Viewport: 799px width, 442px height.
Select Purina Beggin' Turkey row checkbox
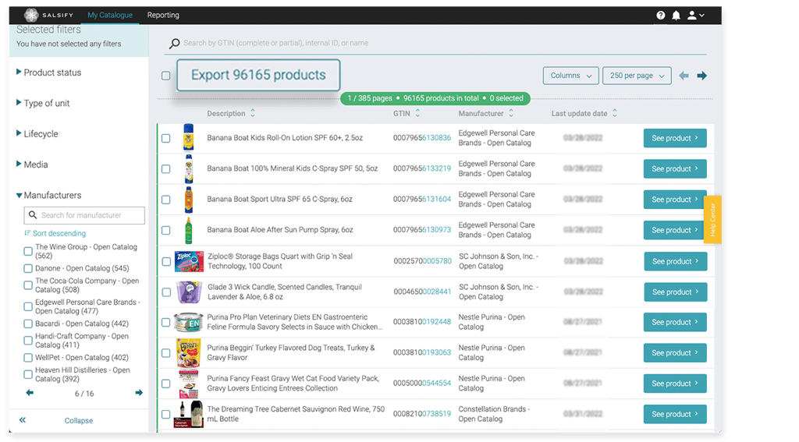165,353
